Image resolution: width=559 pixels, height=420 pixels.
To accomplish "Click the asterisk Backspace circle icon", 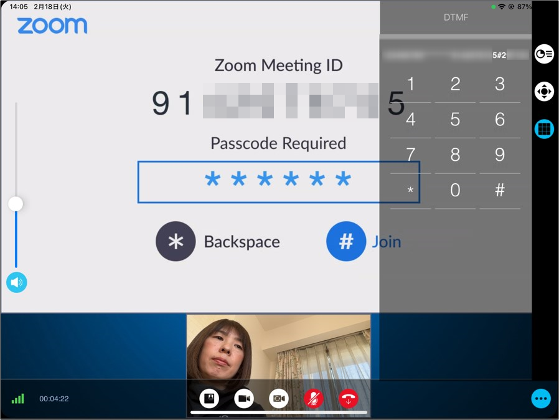I will coord(176,241).
